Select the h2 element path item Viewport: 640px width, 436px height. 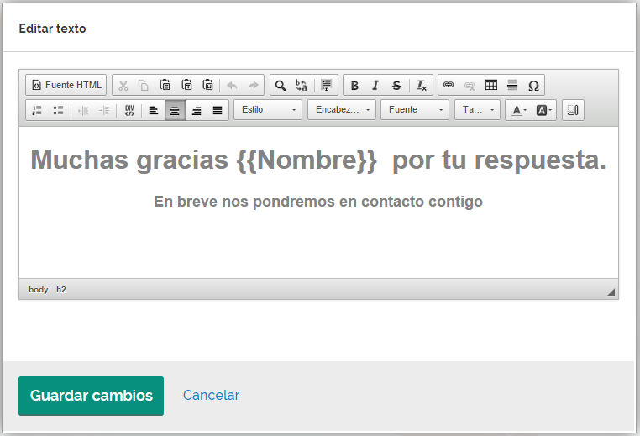click(x=61, y=289)
